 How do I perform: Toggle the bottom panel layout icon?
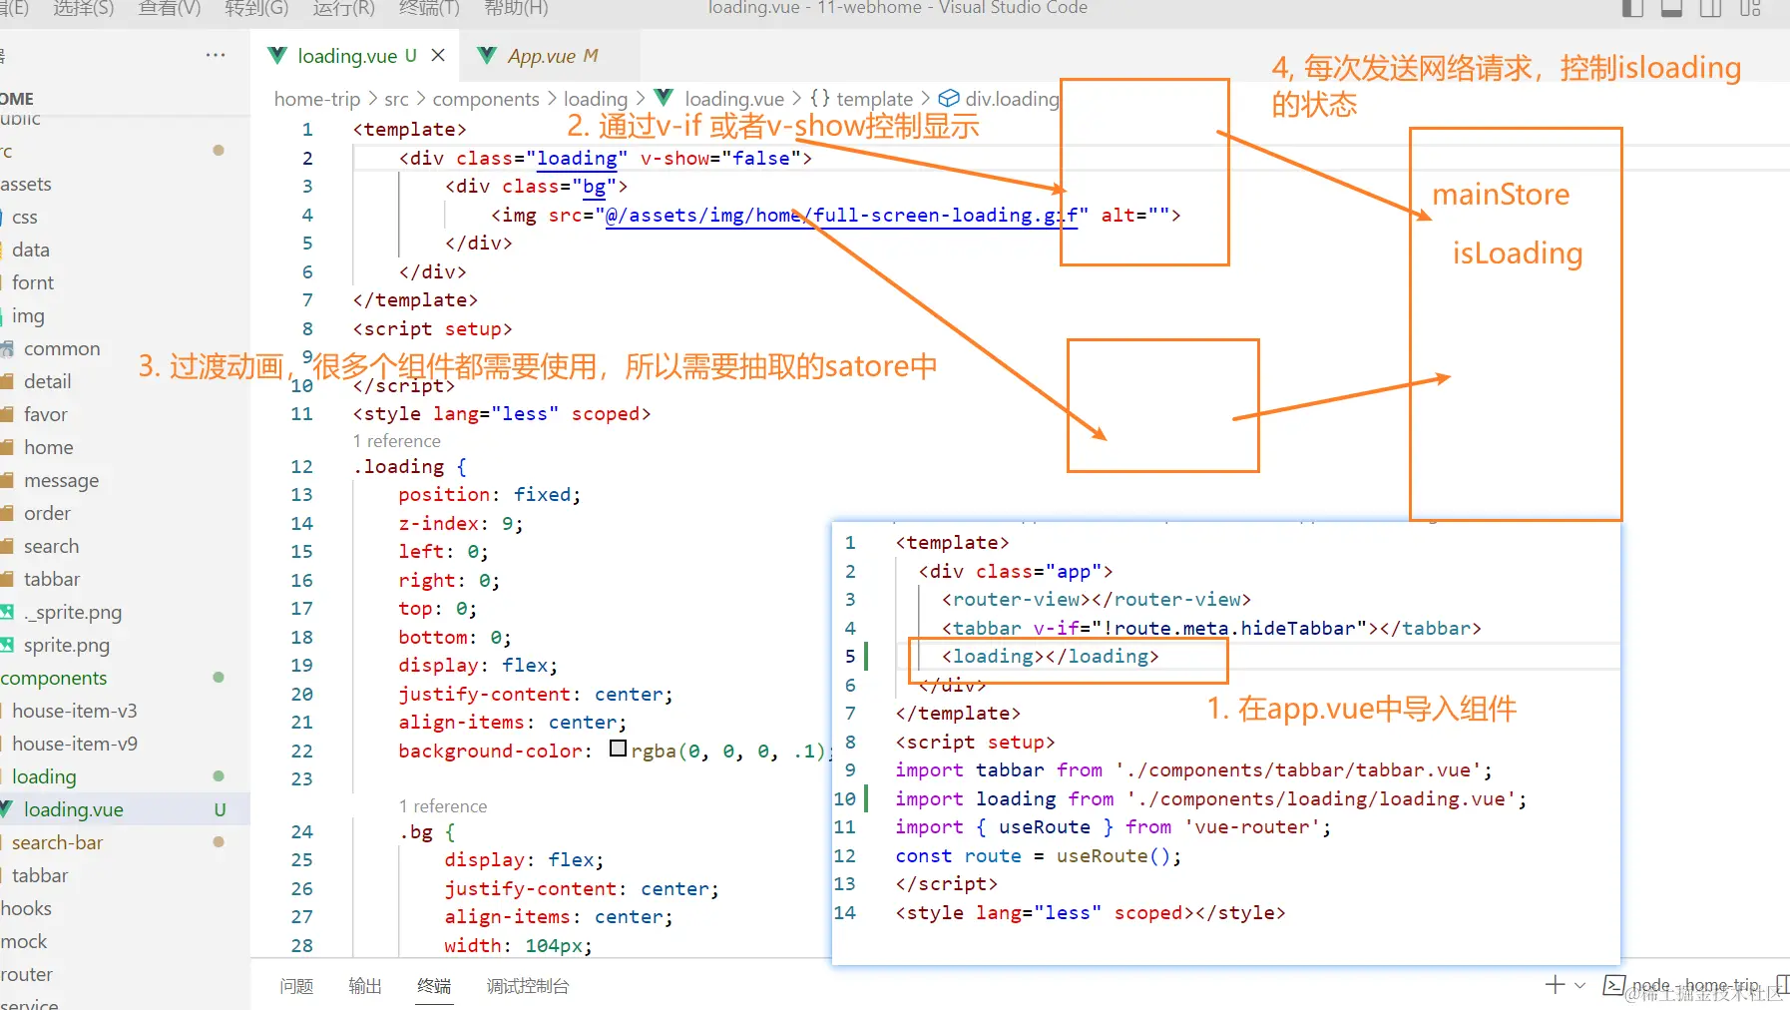(1671, 8)
